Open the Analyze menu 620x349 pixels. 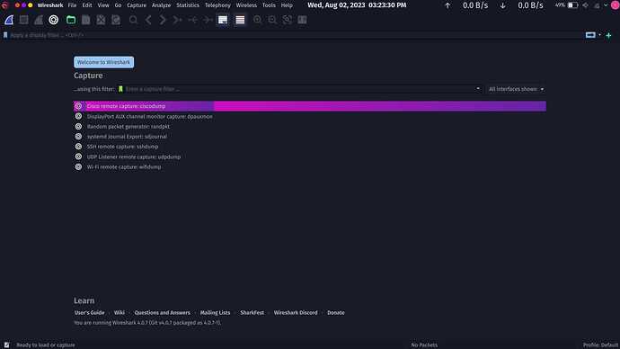point(162,5)
